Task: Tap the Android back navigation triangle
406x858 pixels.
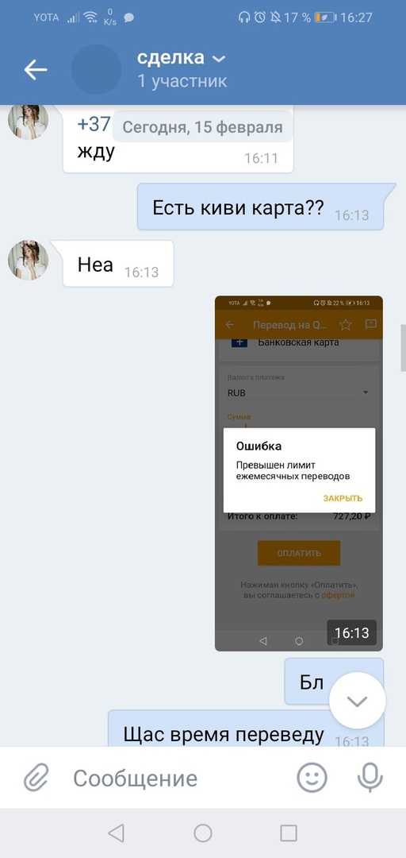Action: pyautogui.click(x=116, y=833)
